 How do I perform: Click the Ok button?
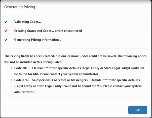tap(138, 110)
